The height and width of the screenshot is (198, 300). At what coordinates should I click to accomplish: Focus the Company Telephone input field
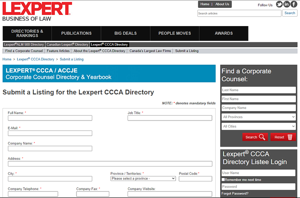click(33, 194)
